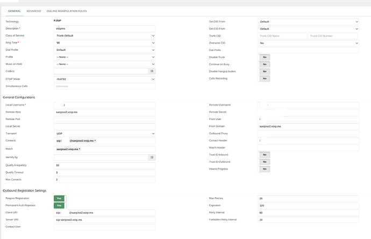Focus the Max Retries input field
This screenshot has height=239, width=371.
(x=308, y=198)
